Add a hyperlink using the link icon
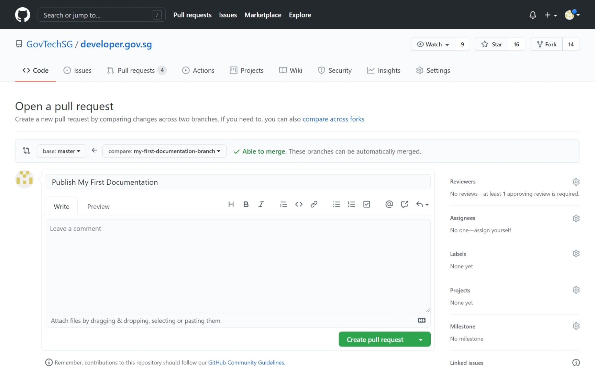Image resolution: width=595 pixels, height=366 pixels. (x=314, y=204)
